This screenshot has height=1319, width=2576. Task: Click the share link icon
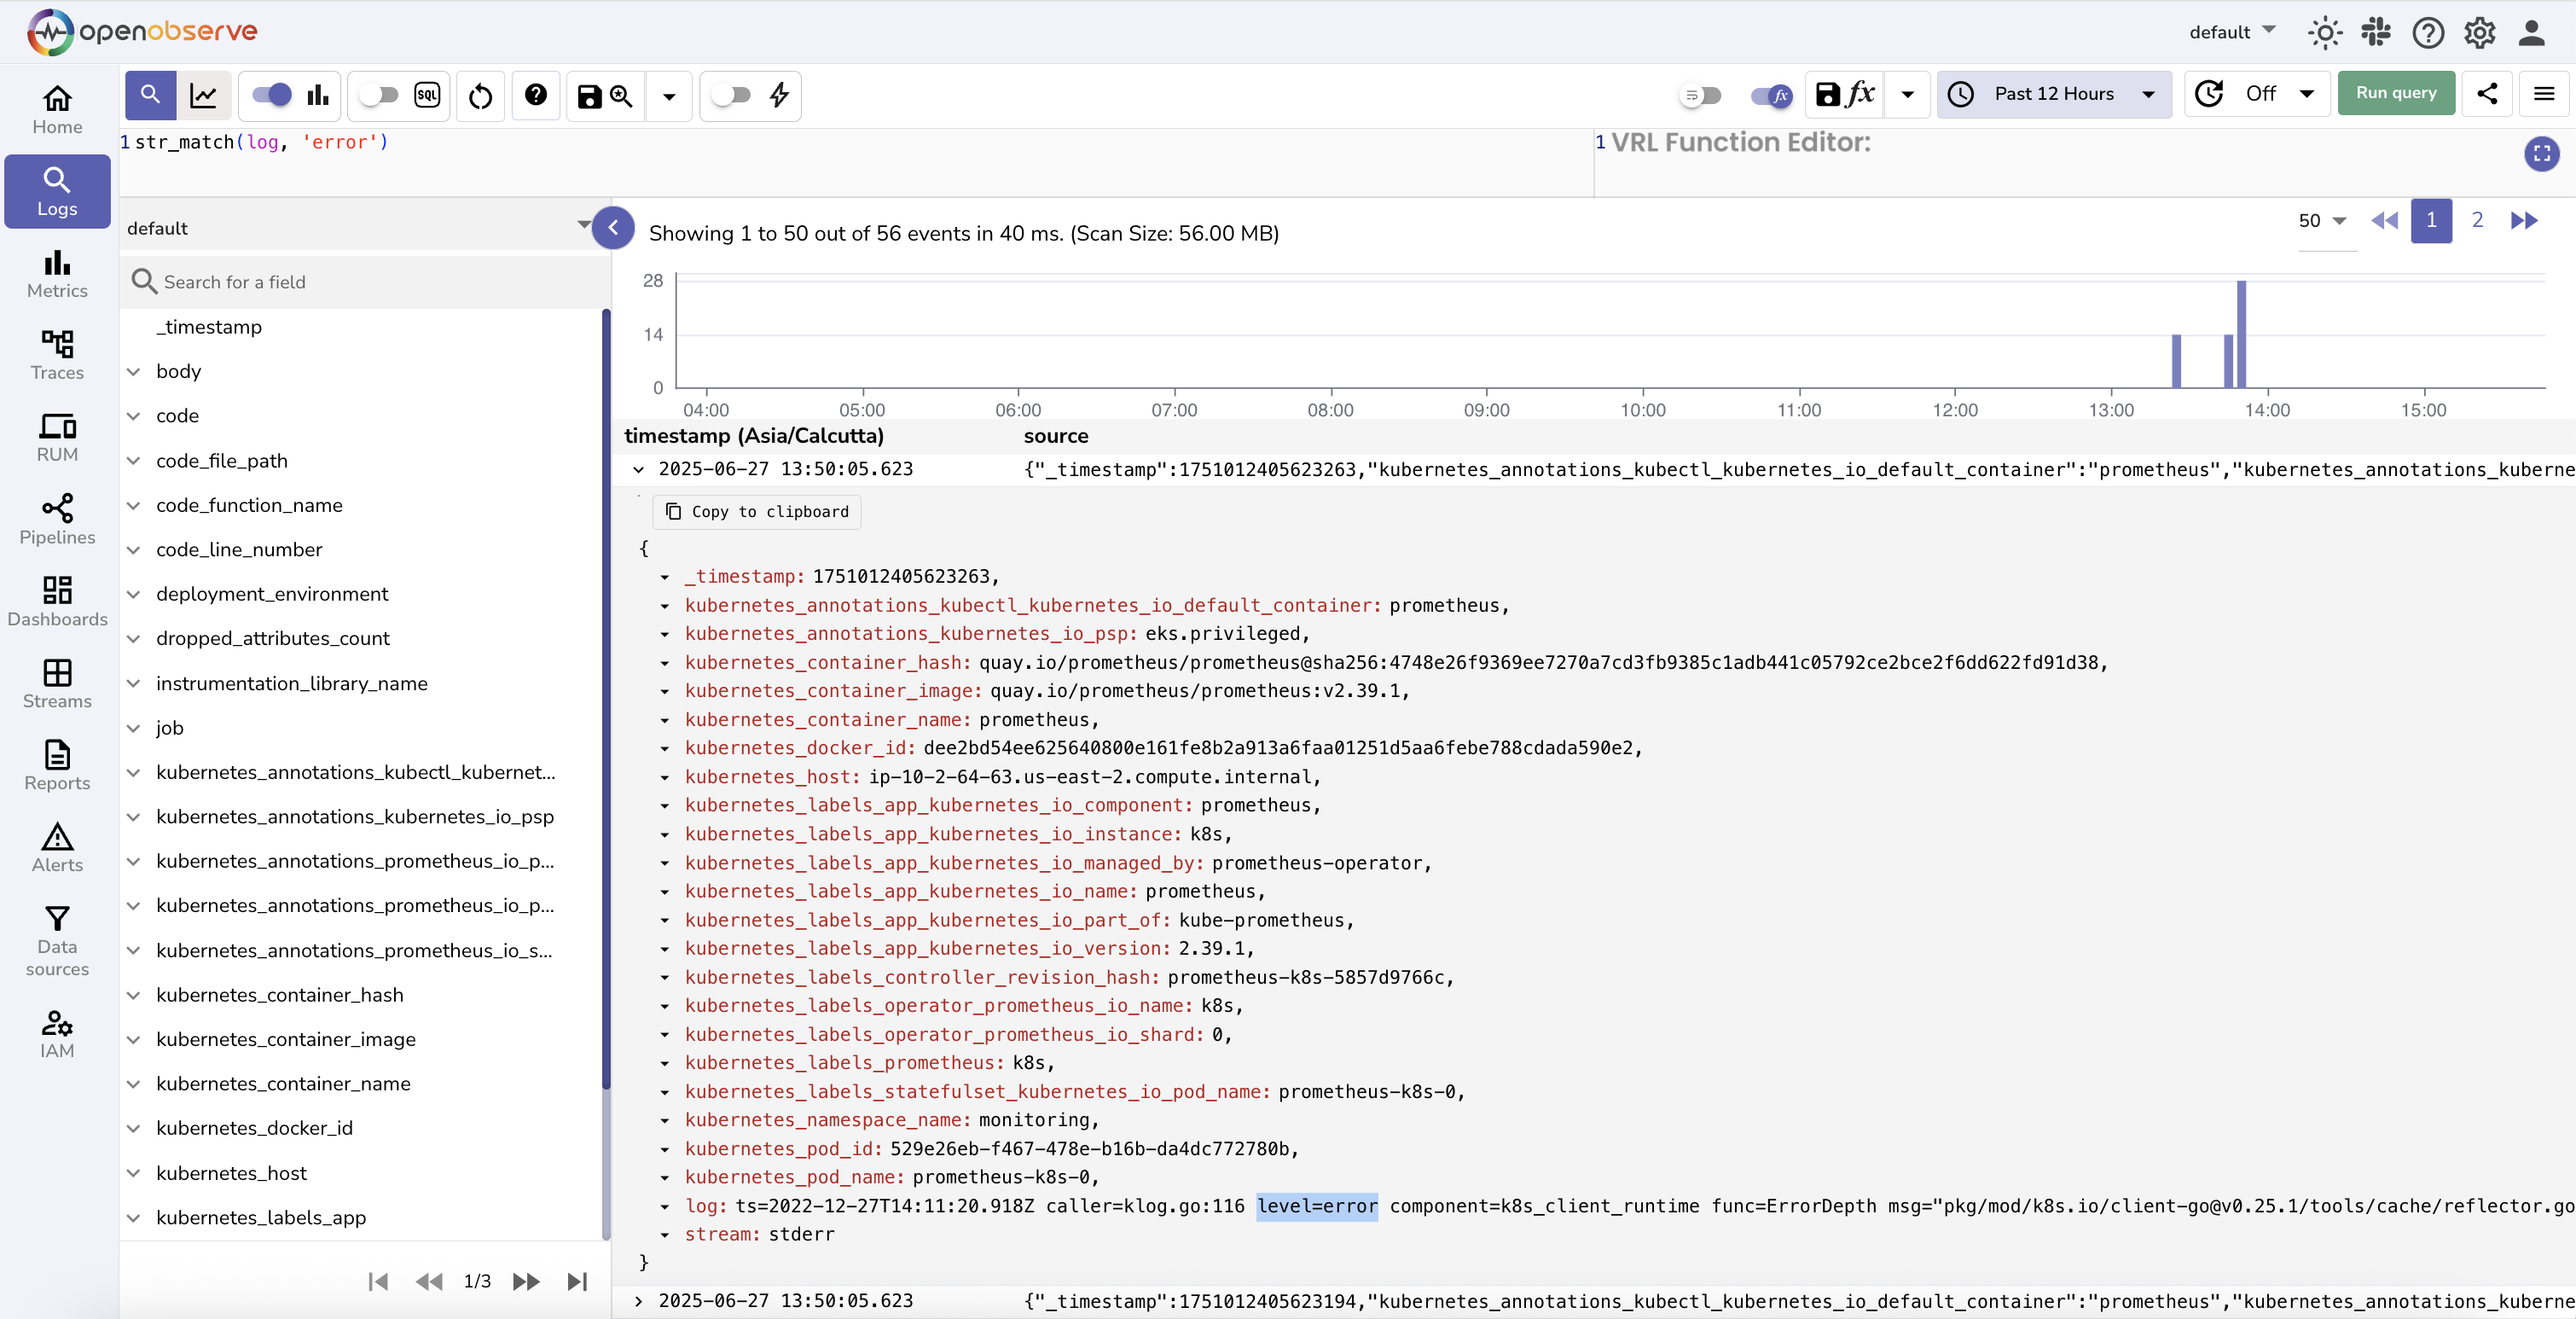(x=2487, y=94)
